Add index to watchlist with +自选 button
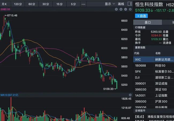The height and width of the screenshot is (121, 174). (141, 16)
